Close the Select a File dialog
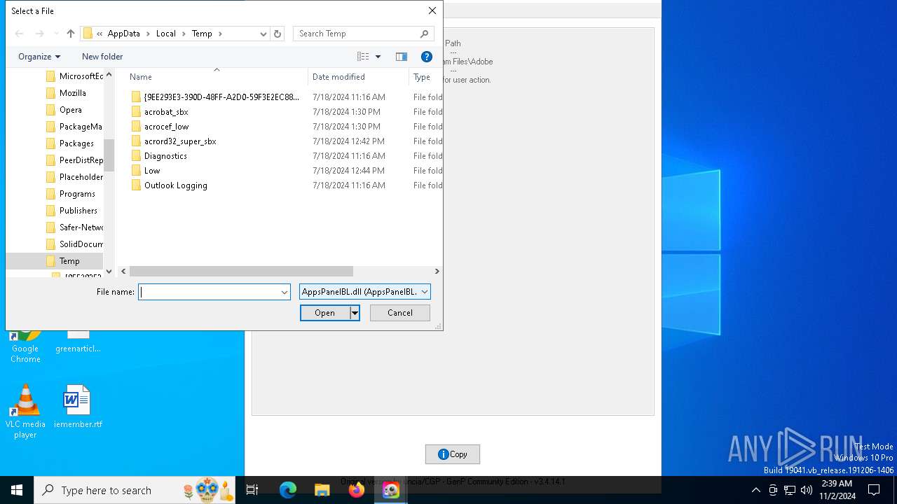 tap(432, 10)
